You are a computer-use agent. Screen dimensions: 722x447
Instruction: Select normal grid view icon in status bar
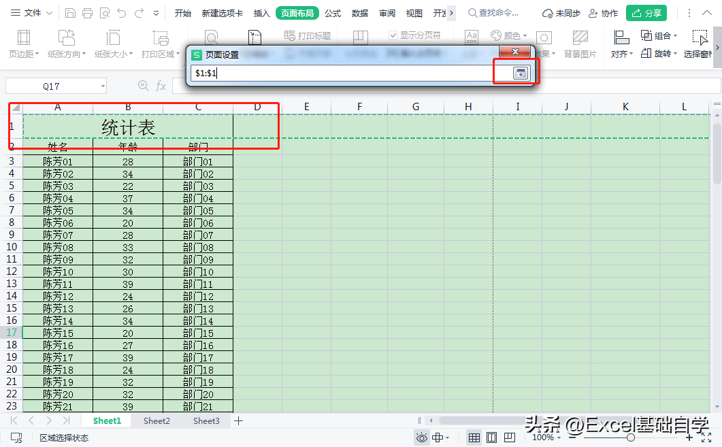coord(474,437)
